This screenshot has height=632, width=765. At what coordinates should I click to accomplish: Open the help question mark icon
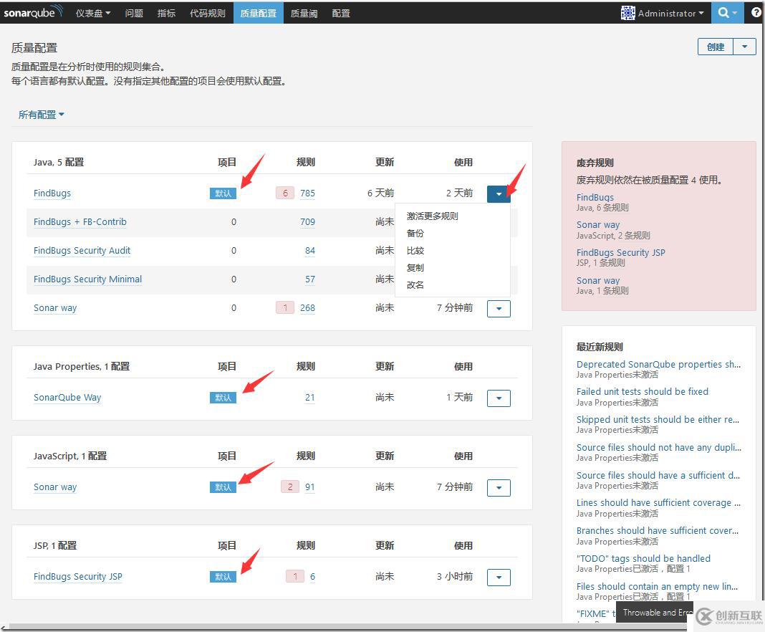pyautogui.click(x=756, y=13)
